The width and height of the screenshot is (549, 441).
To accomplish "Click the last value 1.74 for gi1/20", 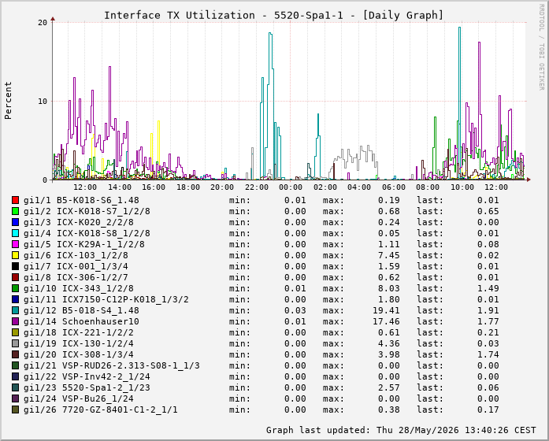I will (488, 354).
